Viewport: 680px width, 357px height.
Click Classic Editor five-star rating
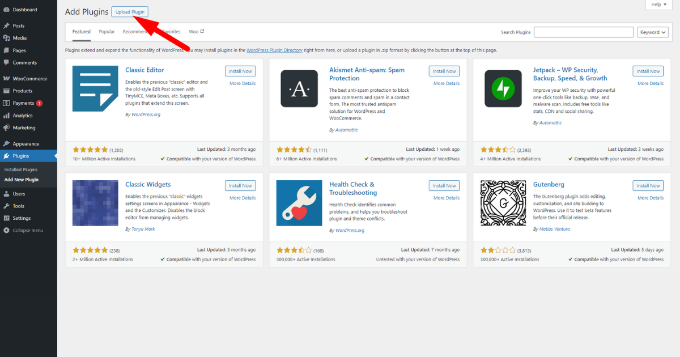pyautogui.click(x=90, y=150)
